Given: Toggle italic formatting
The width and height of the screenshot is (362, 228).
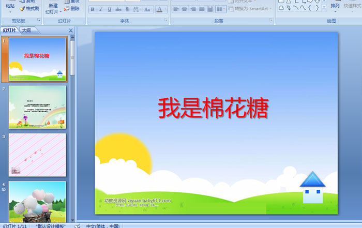Looking at the screenshot, I should point(101,9).
